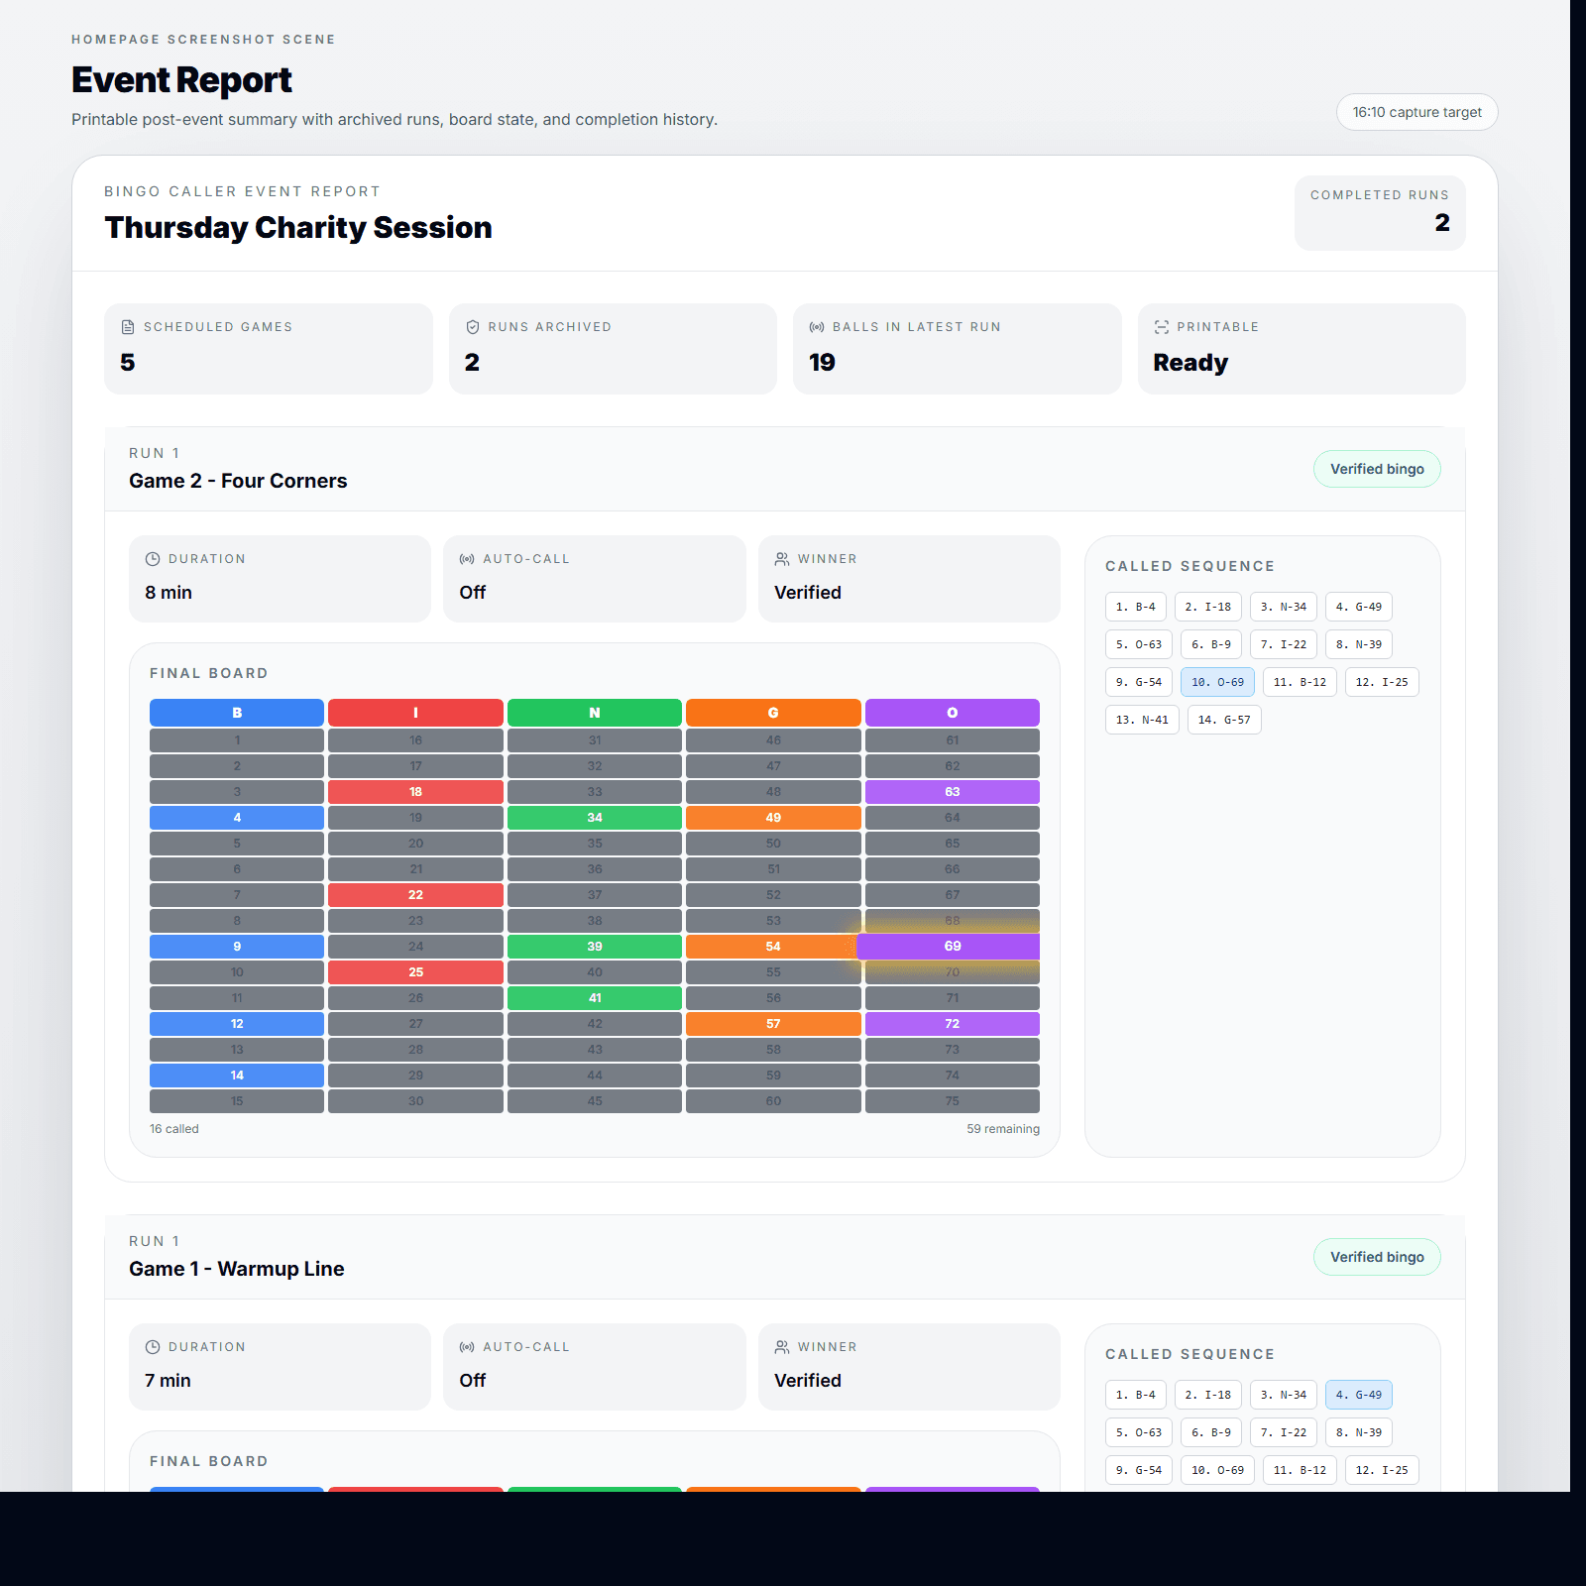Screen dimensions: 1586x1586
Task: Click the winner people icon in Run 1
Action: coord(781,558)
